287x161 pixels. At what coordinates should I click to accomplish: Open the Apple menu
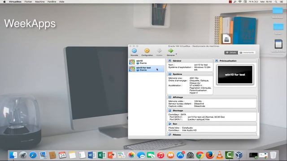tap(4, 2)
